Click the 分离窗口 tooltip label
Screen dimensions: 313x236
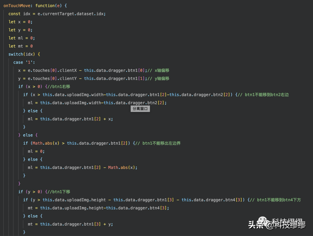click(x=140, y=109)
